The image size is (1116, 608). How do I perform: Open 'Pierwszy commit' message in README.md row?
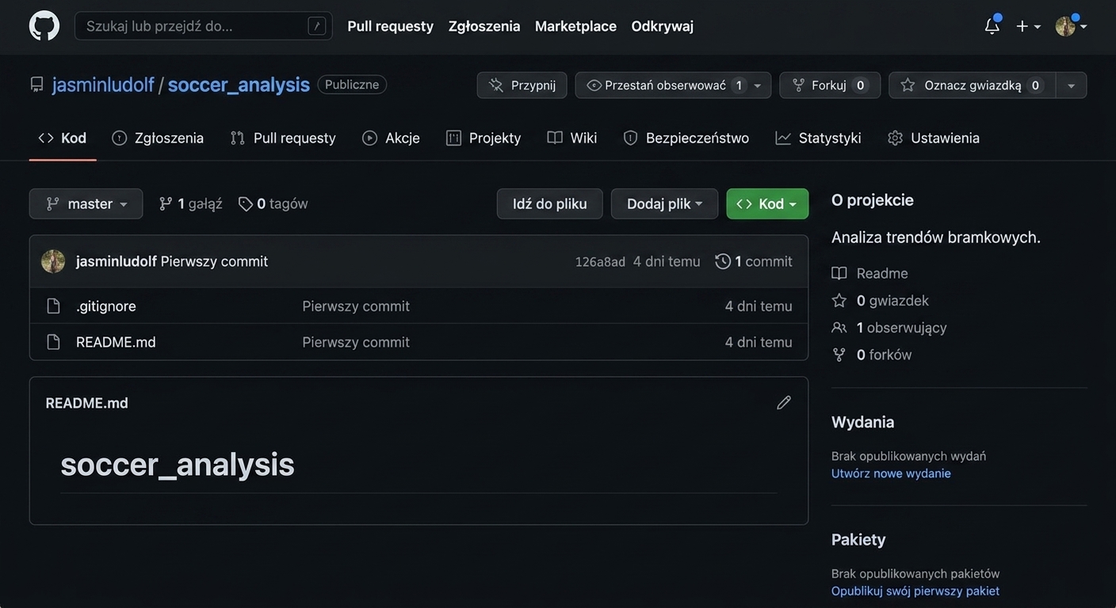(356, 342)
